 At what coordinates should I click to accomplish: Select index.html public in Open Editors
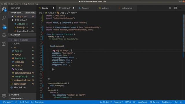point(22,31)
